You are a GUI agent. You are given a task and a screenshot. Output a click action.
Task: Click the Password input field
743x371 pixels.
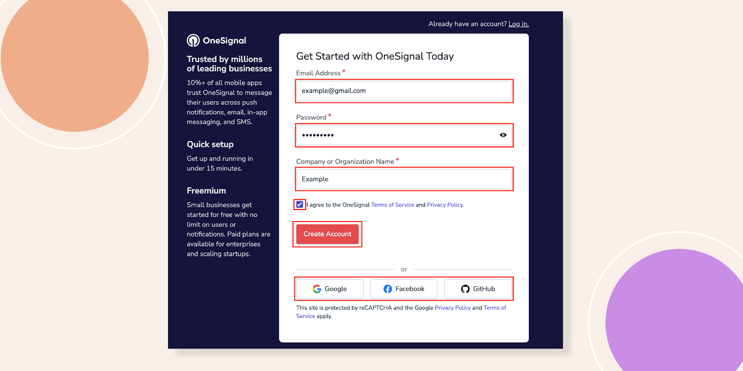pos(404,135)
